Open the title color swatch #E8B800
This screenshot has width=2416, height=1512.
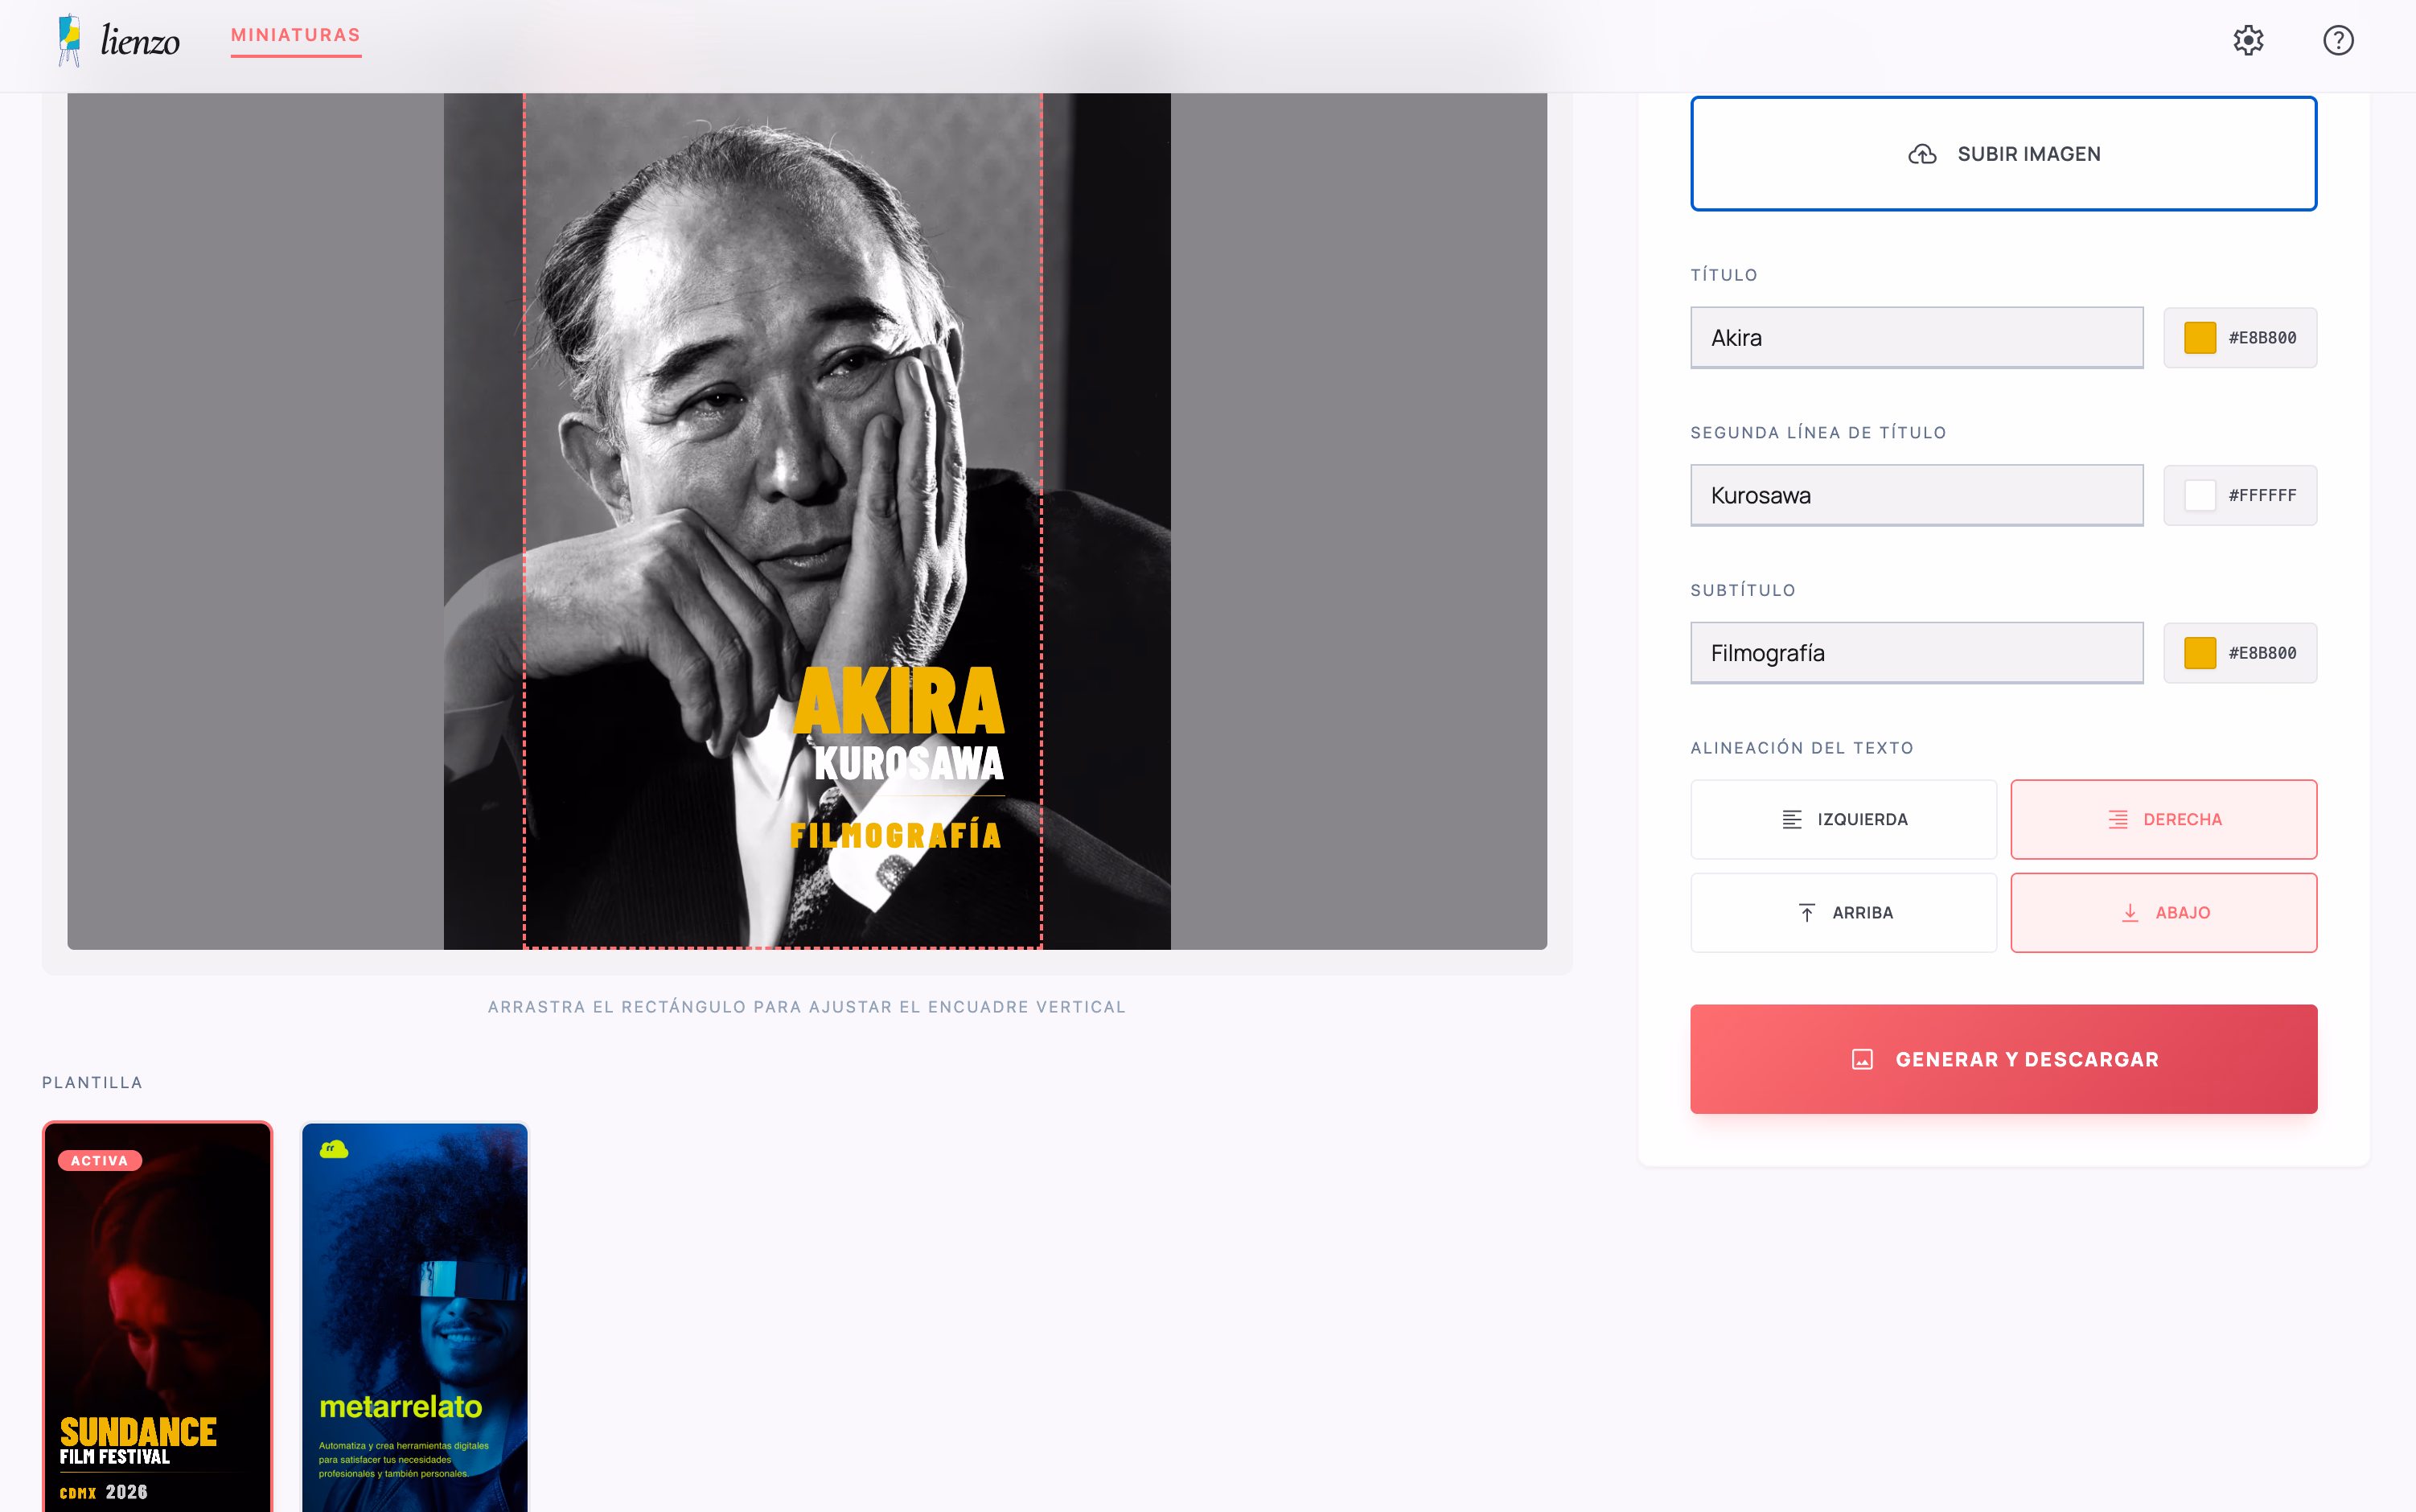(x=2240, y=338)
